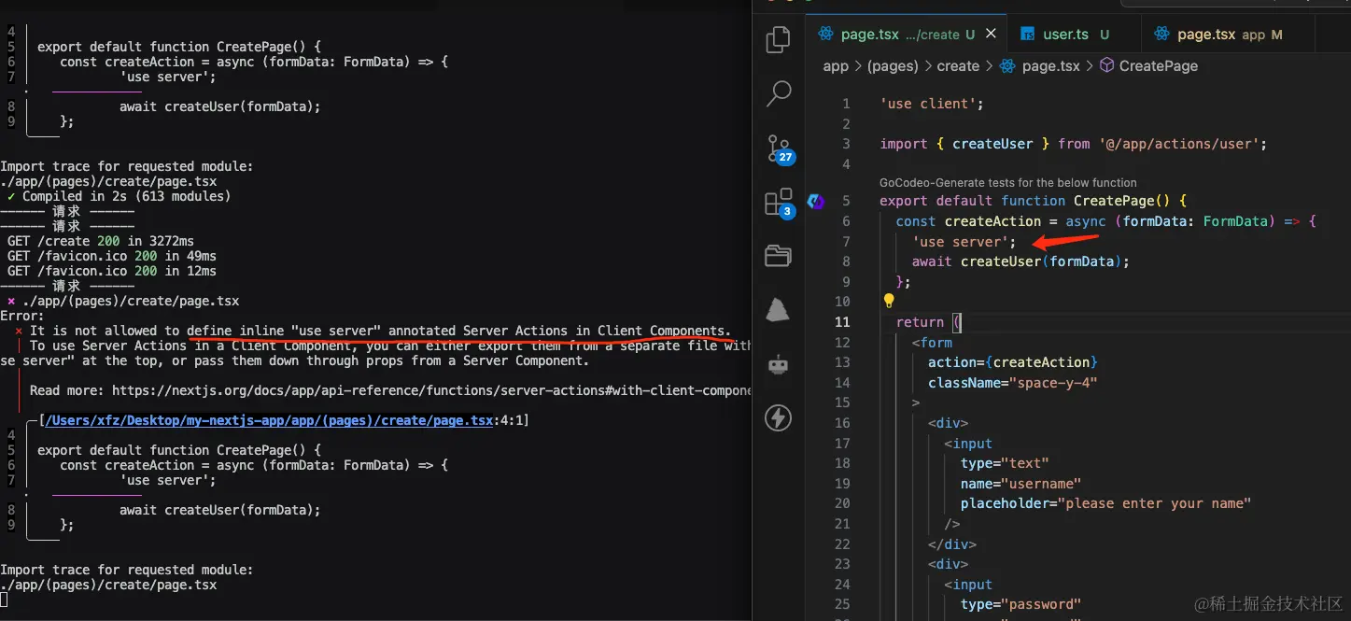Image resolution: width=1351 pixels, height=621 pixels.
Task: Expand the 'create' breadcrumb segment
Action: [958, 66]
